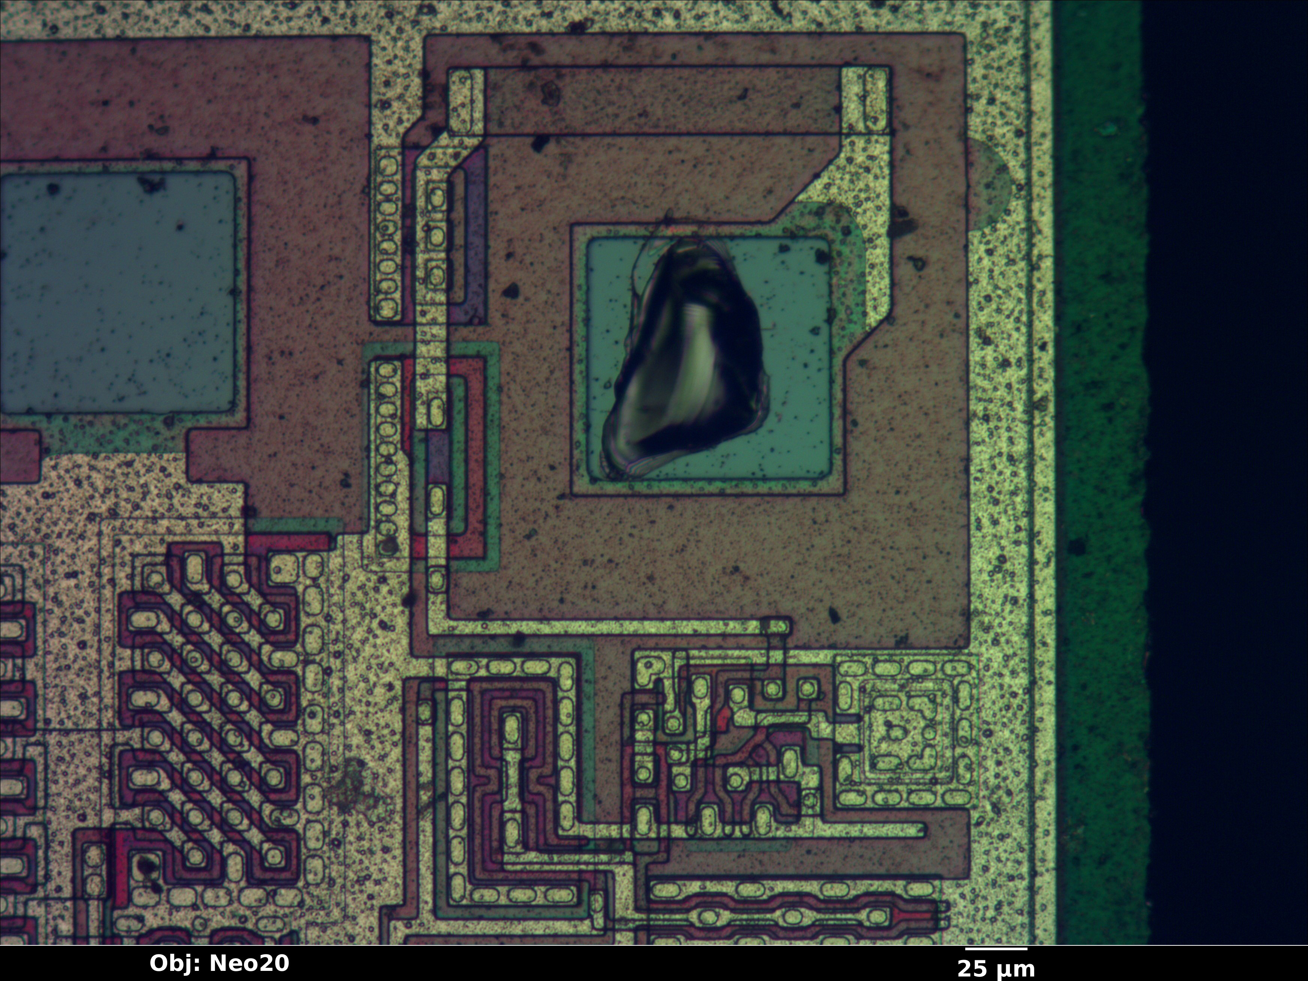Click the 'Obj: Neo20' objective label
The height and width of the screenshot is (981, 1308).
tap(219, 963)
